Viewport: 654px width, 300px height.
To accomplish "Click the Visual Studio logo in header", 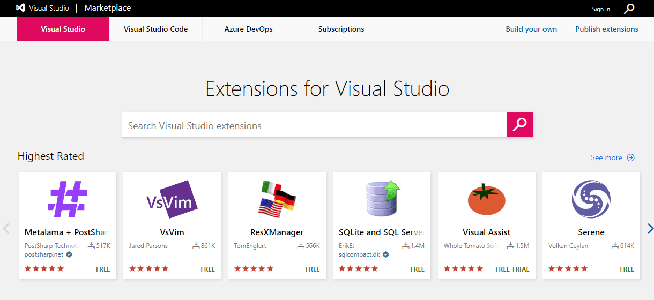I will click(x=21, y=8).
